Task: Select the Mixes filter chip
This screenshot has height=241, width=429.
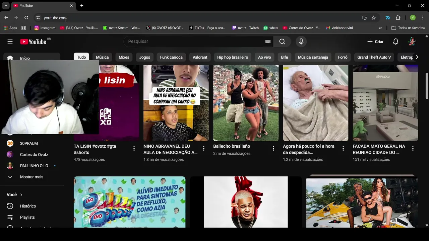Action: coord(124,57)
